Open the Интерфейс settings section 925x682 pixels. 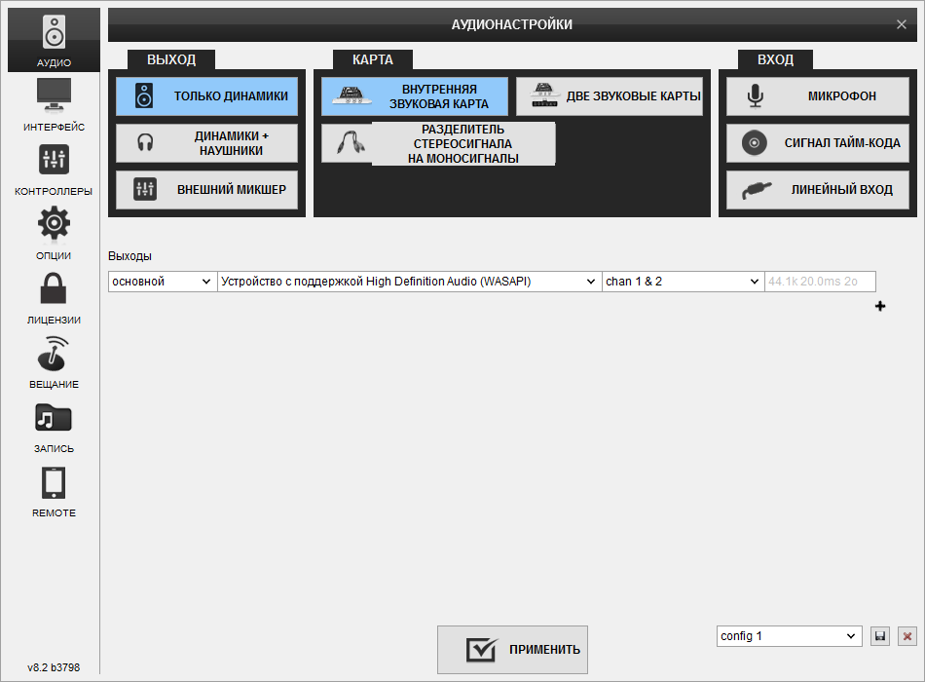[x=54, y=105]
